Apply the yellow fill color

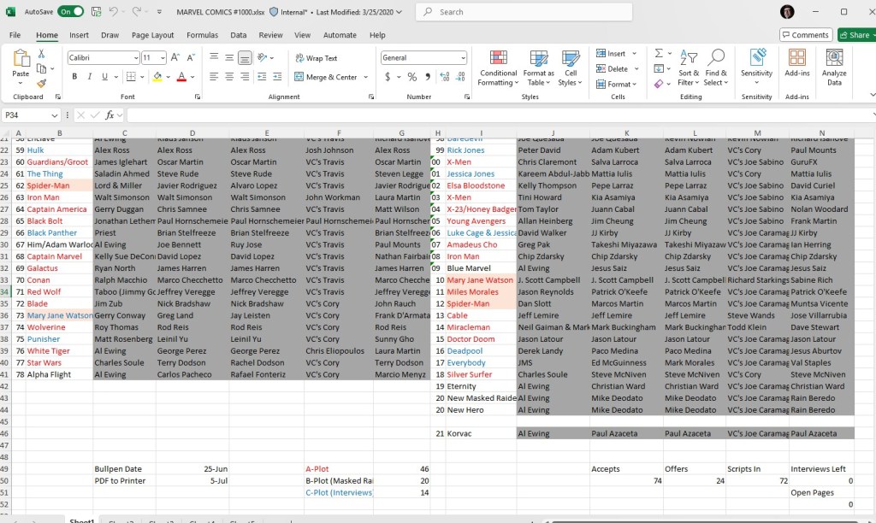coord(157,77)
